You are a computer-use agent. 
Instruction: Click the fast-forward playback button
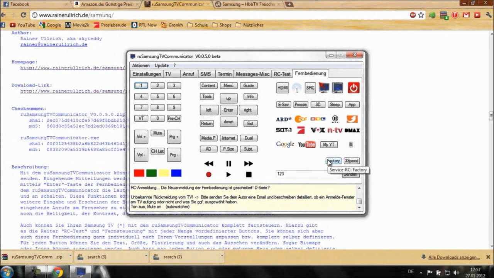(249, 164)
